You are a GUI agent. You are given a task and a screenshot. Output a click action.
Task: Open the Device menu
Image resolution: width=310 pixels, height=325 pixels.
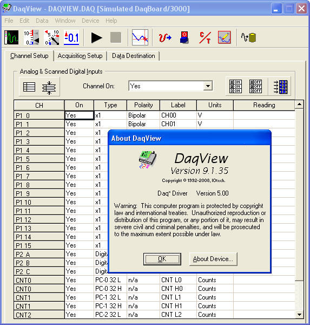coord(90,21)
